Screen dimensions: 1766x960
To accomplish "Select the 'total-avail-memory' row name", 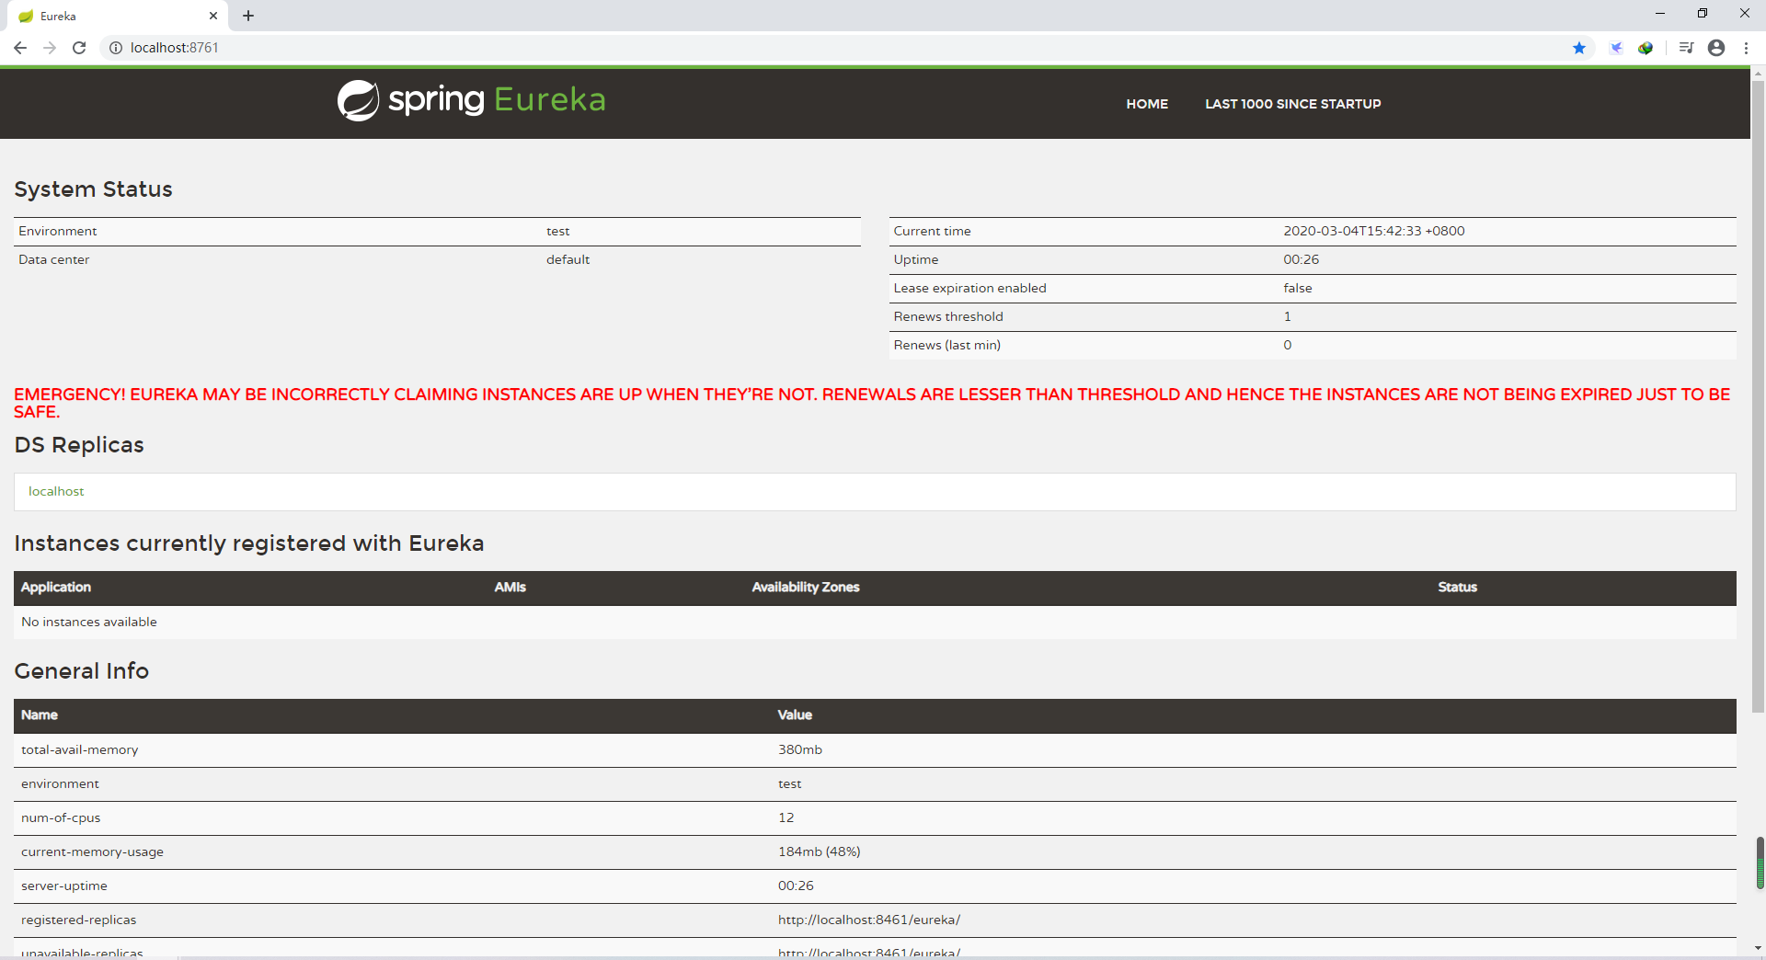I will (x=80, y=749).
